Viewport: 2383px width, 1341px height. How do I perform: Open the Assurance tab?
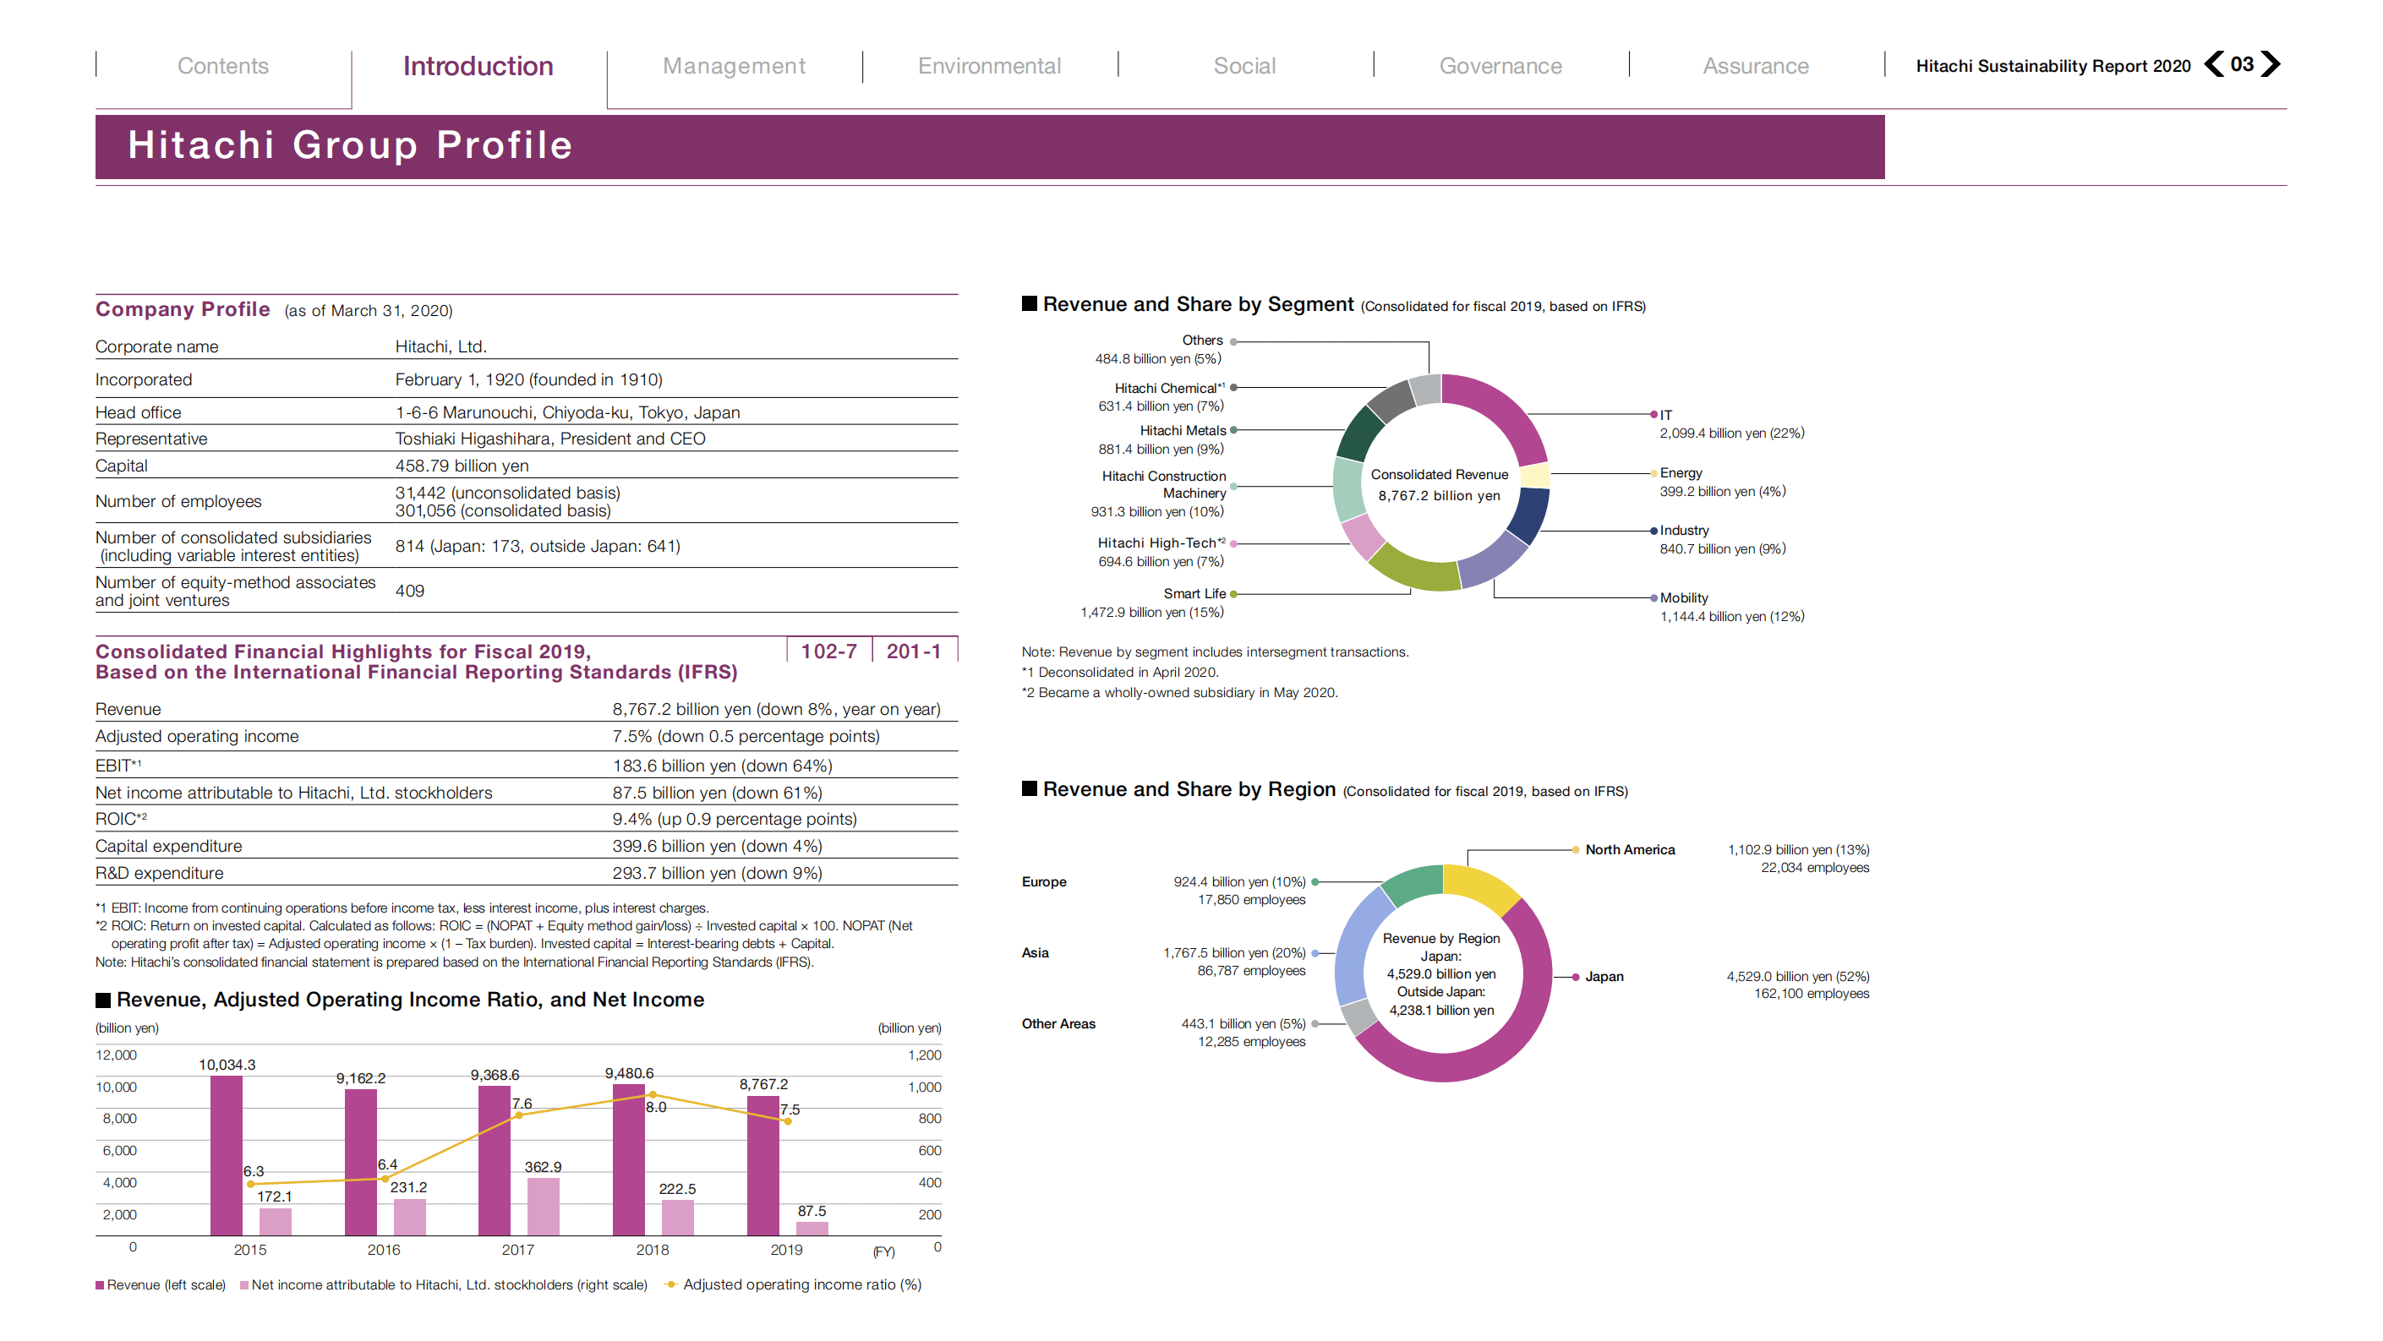1755,66
